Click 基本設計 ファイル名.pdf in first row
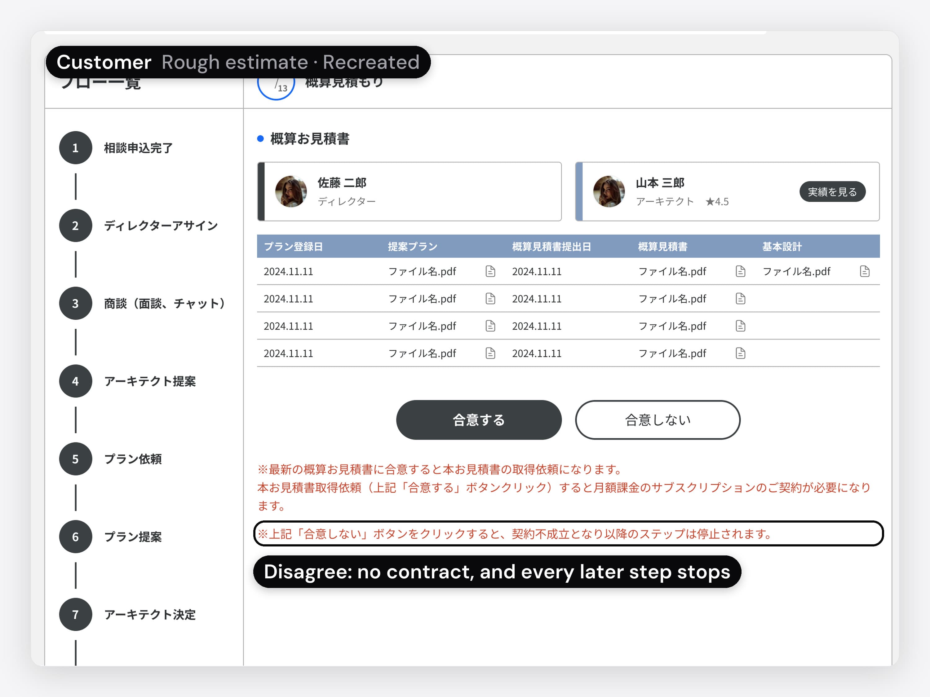The image size is (930, 697). [796, 271]
